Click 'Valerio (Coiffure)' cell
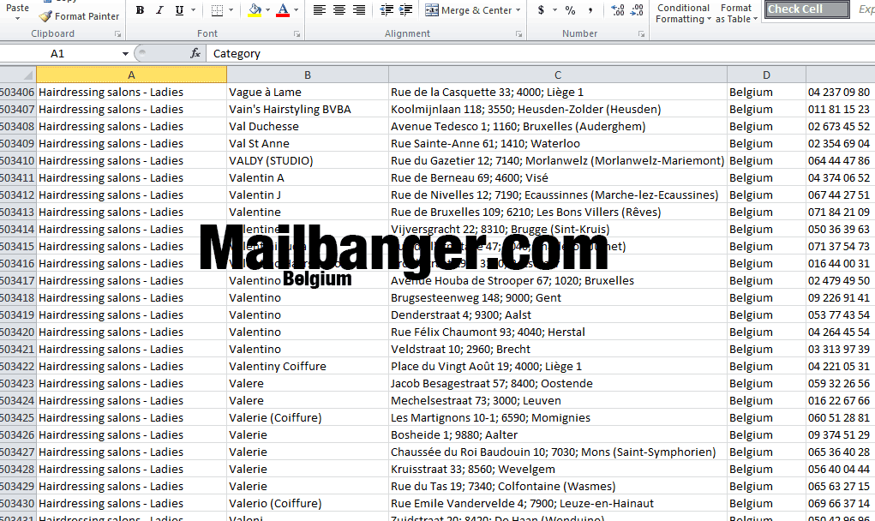875x521 pixels. click(308, 504)
